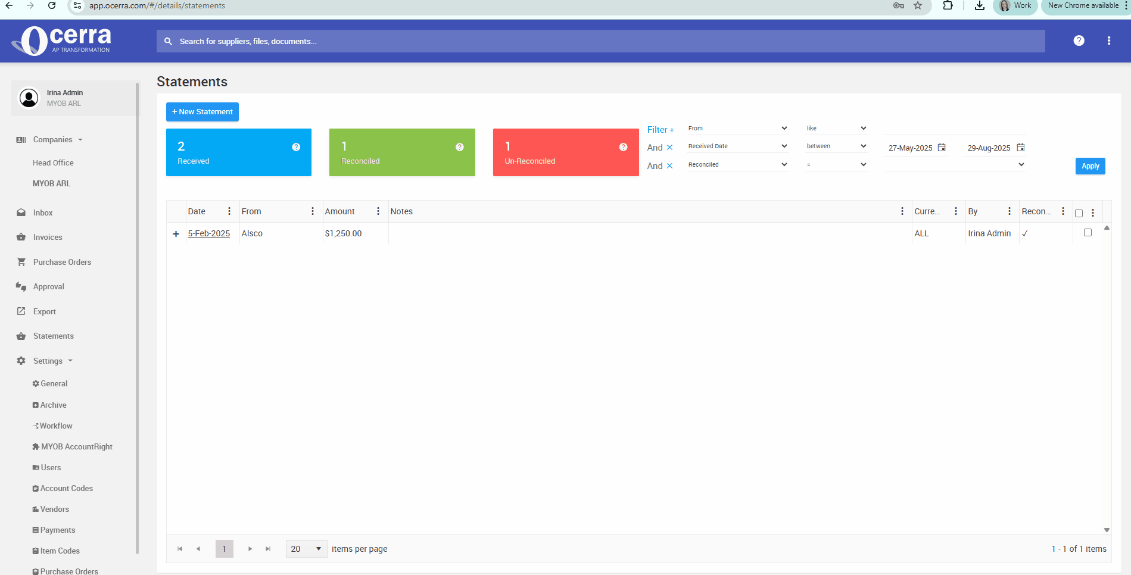
Task: Select the Head Office company
Action: click(53, 162)
